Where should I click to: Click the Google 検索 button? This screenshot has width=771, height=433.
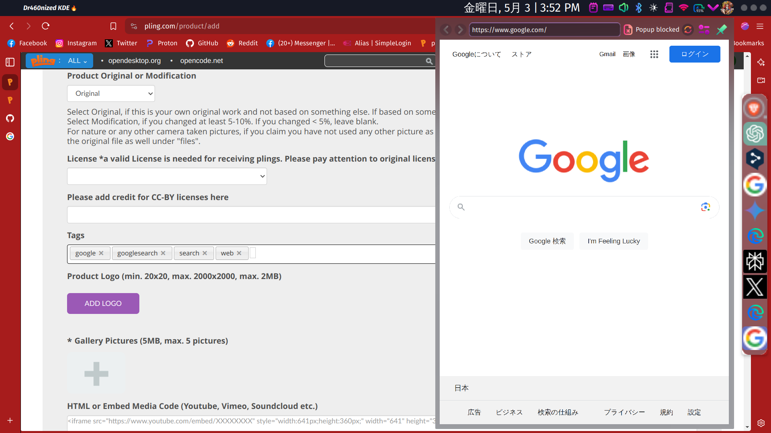pos(547,241)
